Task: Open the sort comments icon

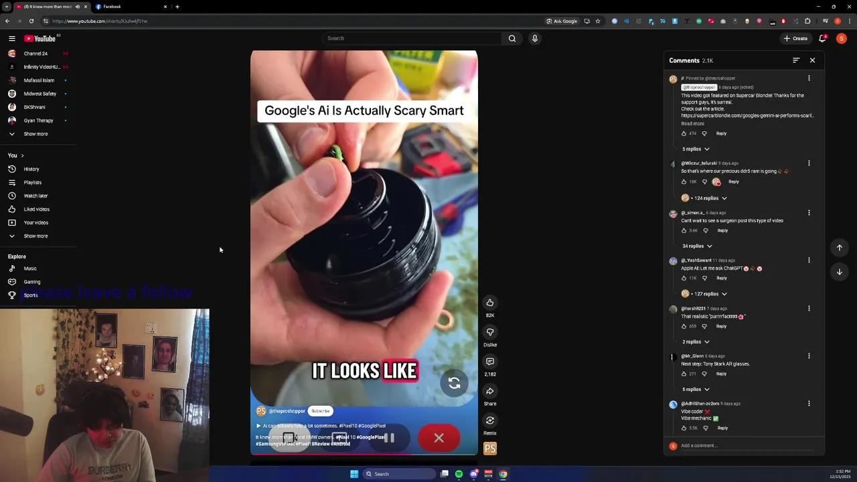Action: [x=796, y=60]
